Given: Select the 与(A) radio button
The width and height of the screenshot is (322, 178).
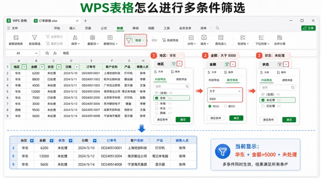Looking at the screenshot, I should [210, 106].
